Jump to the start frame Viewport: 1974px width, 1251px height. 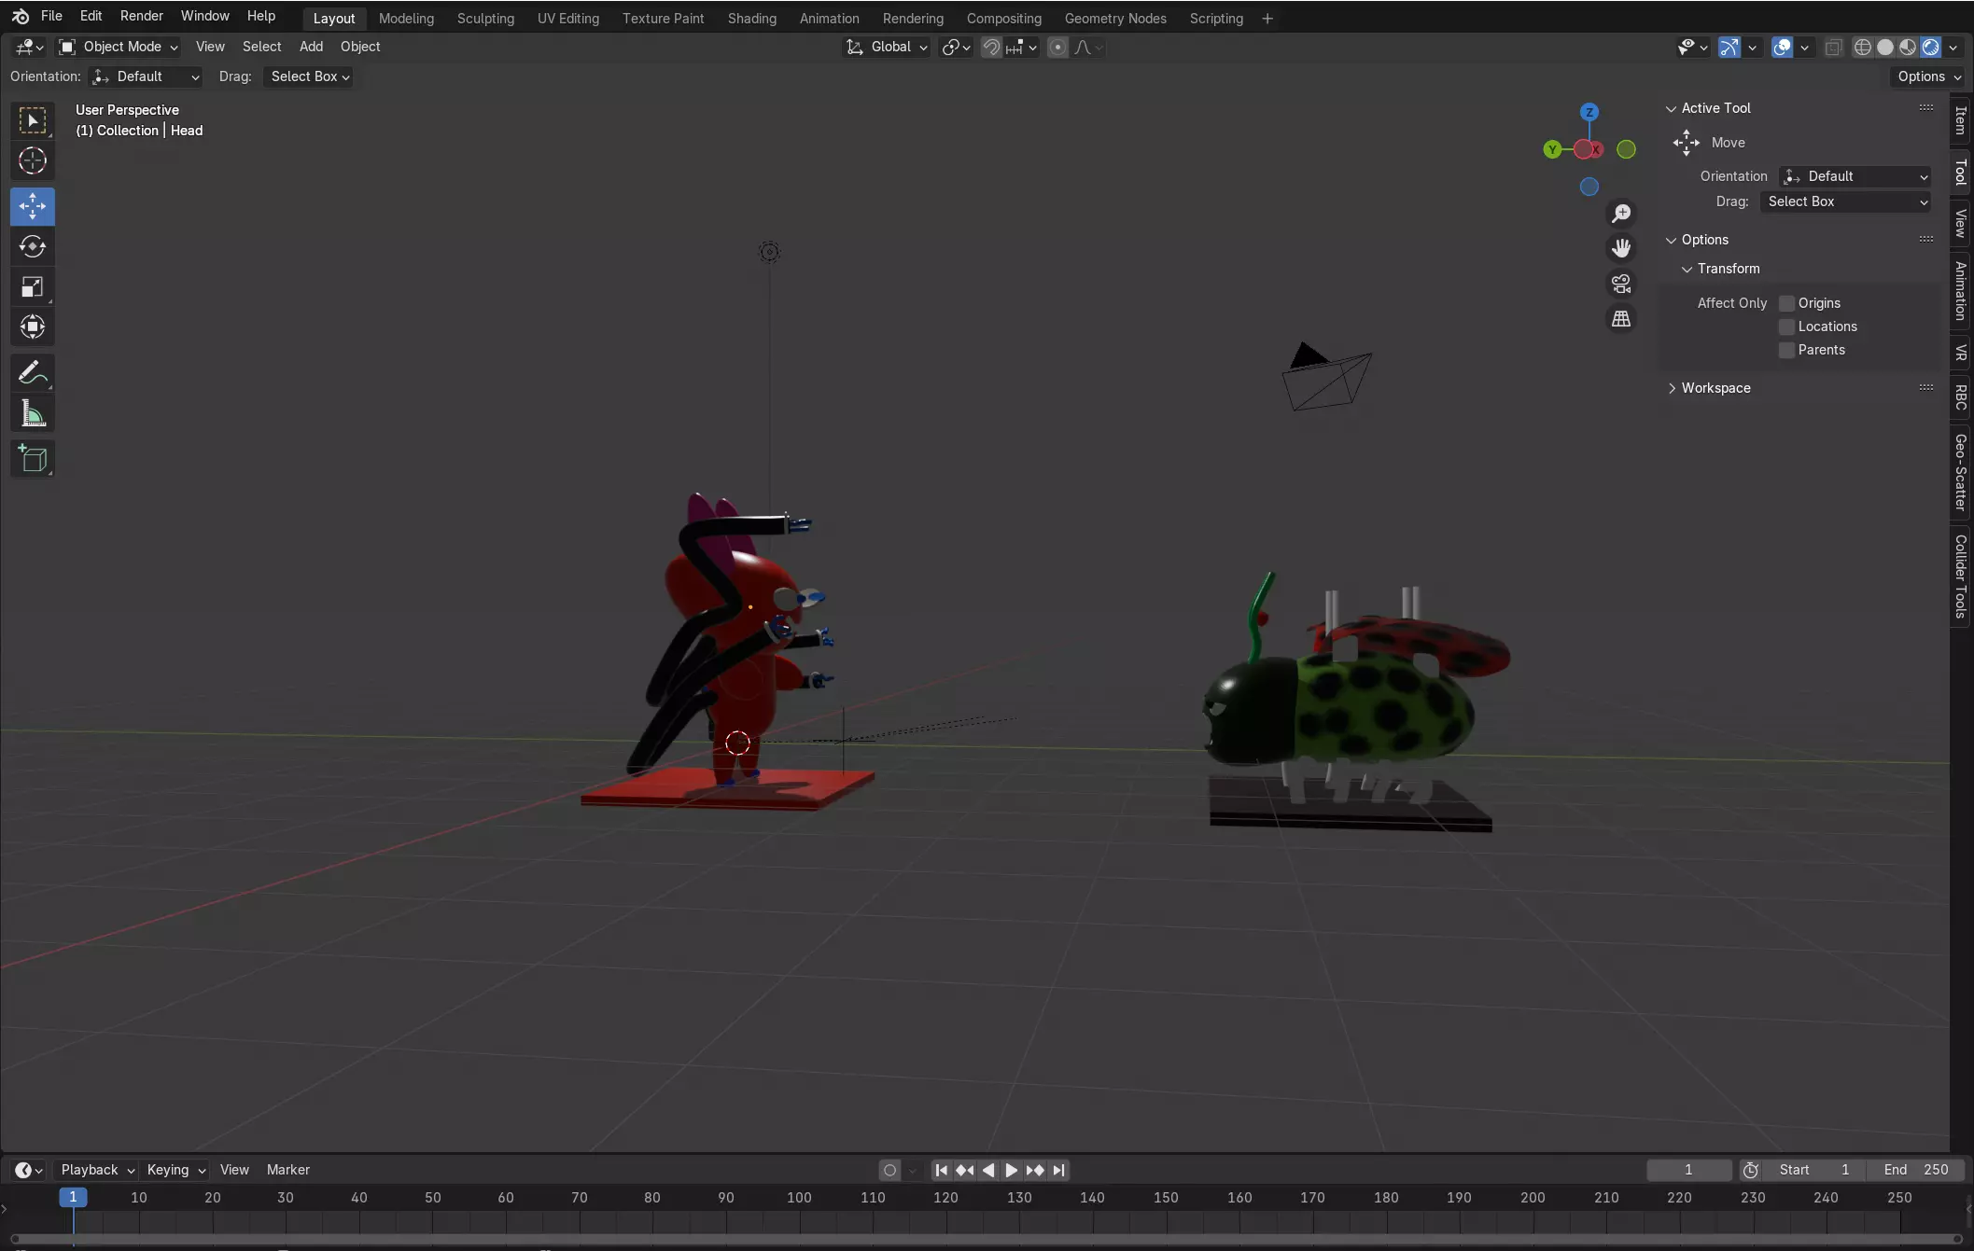(942, 1170)
